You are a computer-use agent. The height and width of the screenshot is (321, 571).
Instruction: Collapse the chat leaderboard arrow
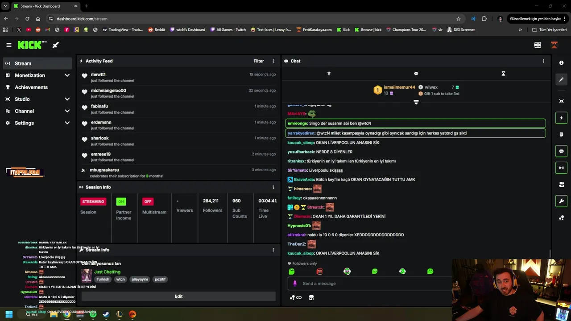coord(416,102)
